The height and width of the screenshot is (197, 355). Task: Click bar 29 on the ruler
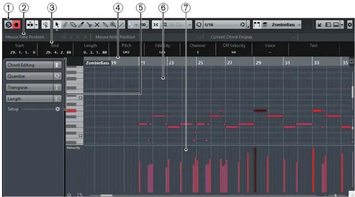pyautogui.click(x=258, y=63)
